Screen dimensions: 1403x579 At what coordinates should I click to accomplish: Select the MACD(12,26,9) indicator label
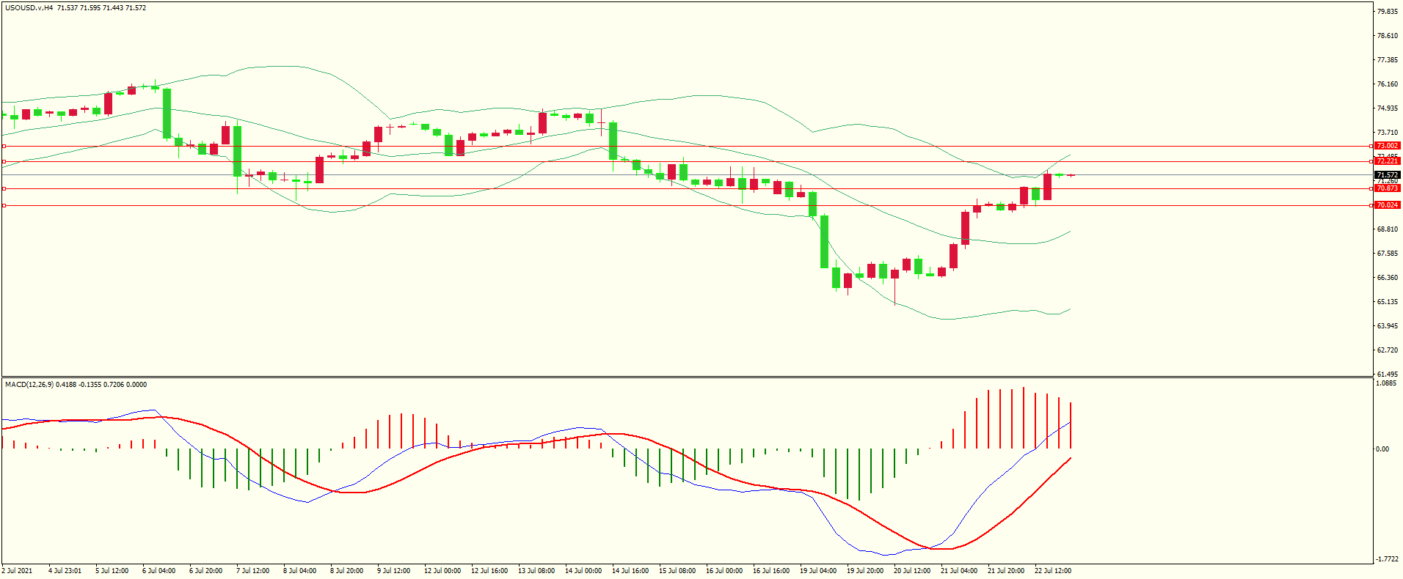pyautogui.click(x=28, y=384)
